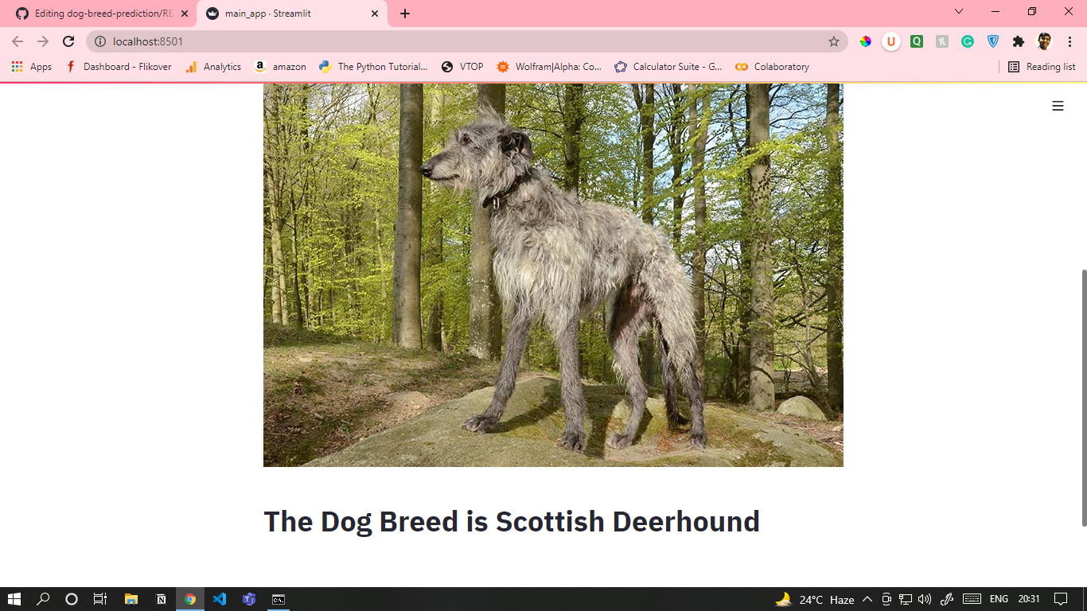Click the Chrome profile avatar
The image size is (1087, 611).
[x=1045, y=41]
